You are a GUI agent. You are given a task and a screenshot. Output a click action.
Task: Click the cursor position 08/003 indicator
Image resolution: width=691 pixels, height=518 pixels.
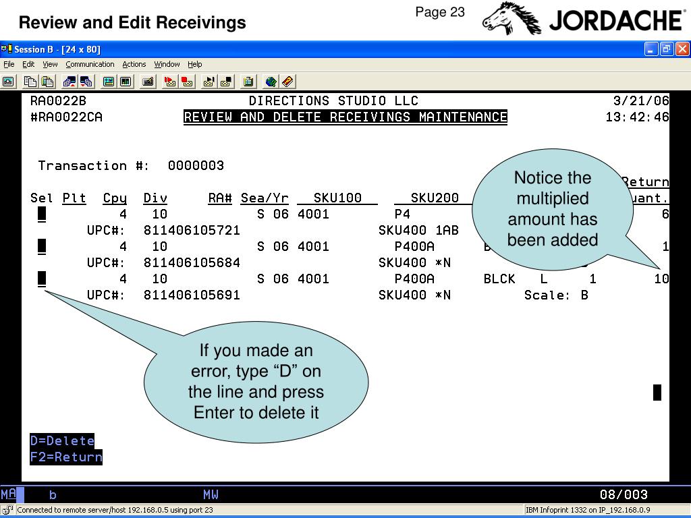(624, 494)
